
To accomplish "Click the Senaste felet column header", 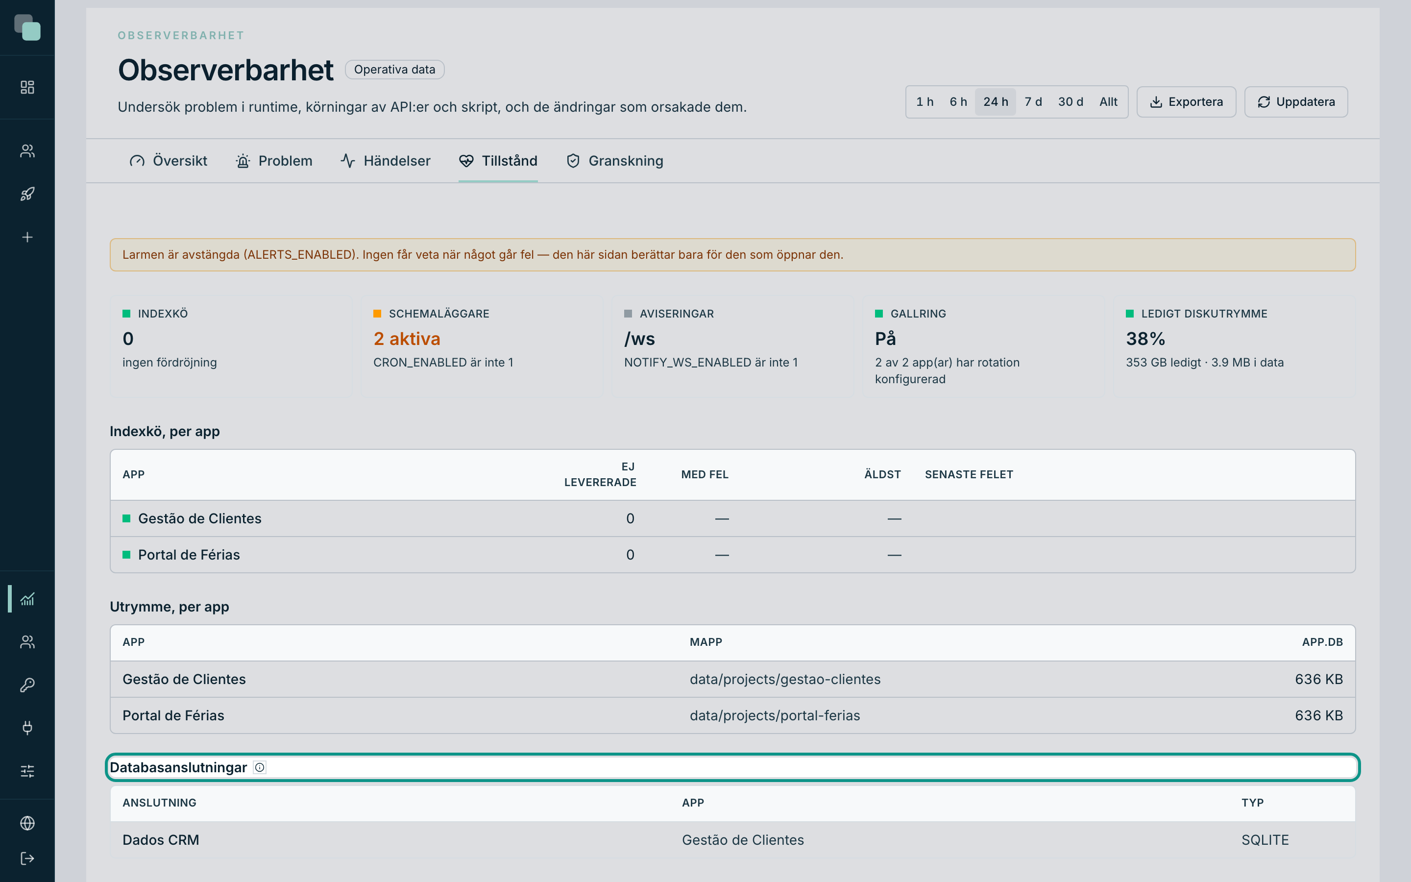I will click(969, 474).
